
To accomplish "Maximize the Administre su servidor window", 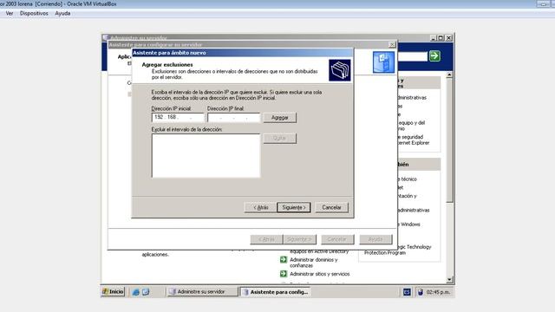I will coord(441,38).
